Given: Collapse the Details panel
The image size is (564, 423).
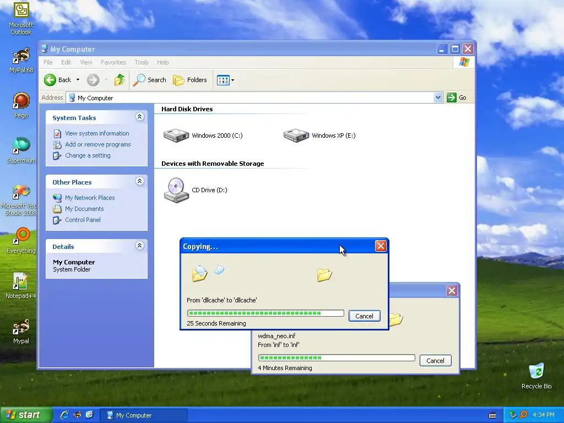Looking at the screenshot, I should coord(139,245).
